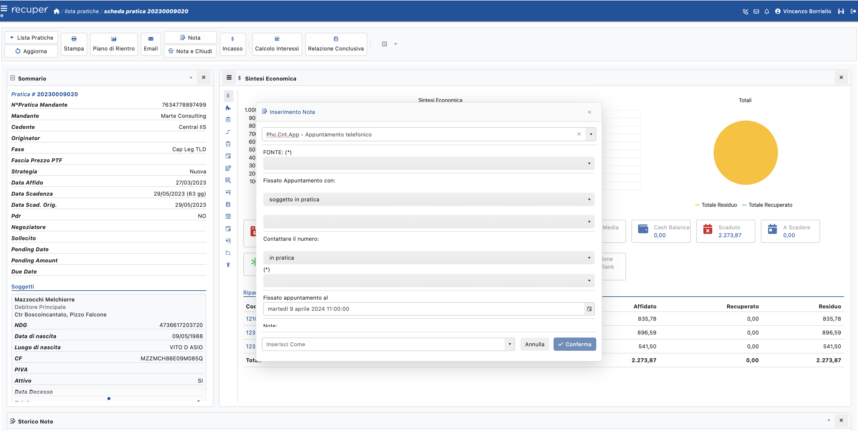Screen dimensions: 858x431
Task: Open the 'in pratica' number dropdown
Action: tap(429, 258)
